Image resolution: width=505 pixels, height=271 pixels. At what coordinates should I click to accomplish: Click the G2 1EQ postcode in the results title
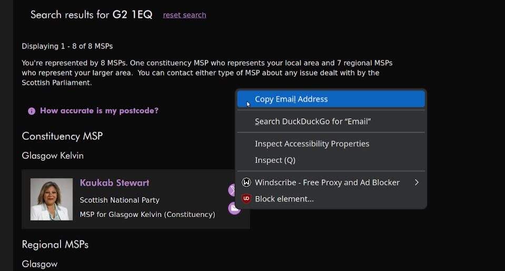pyautogui.click(x=132, y=15)
